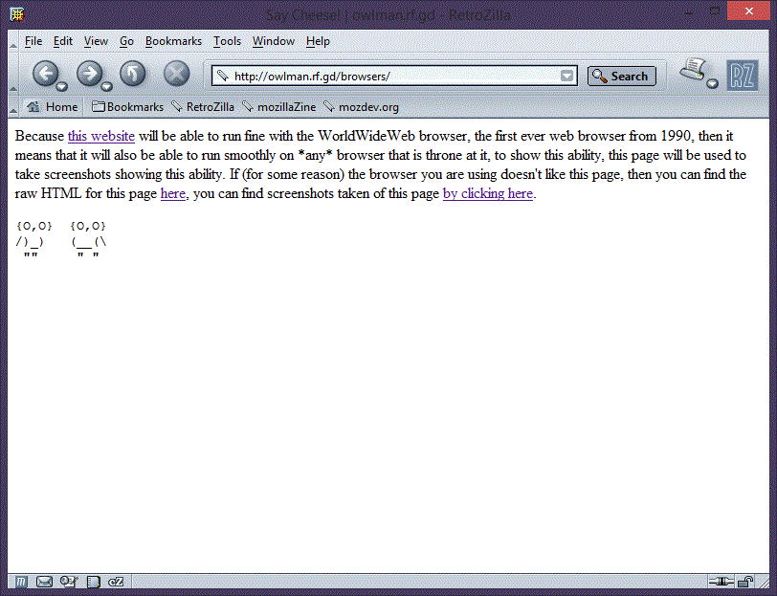Open the Tools menu
This screenshot has width=777, height=596.
(x=227, y=41)
